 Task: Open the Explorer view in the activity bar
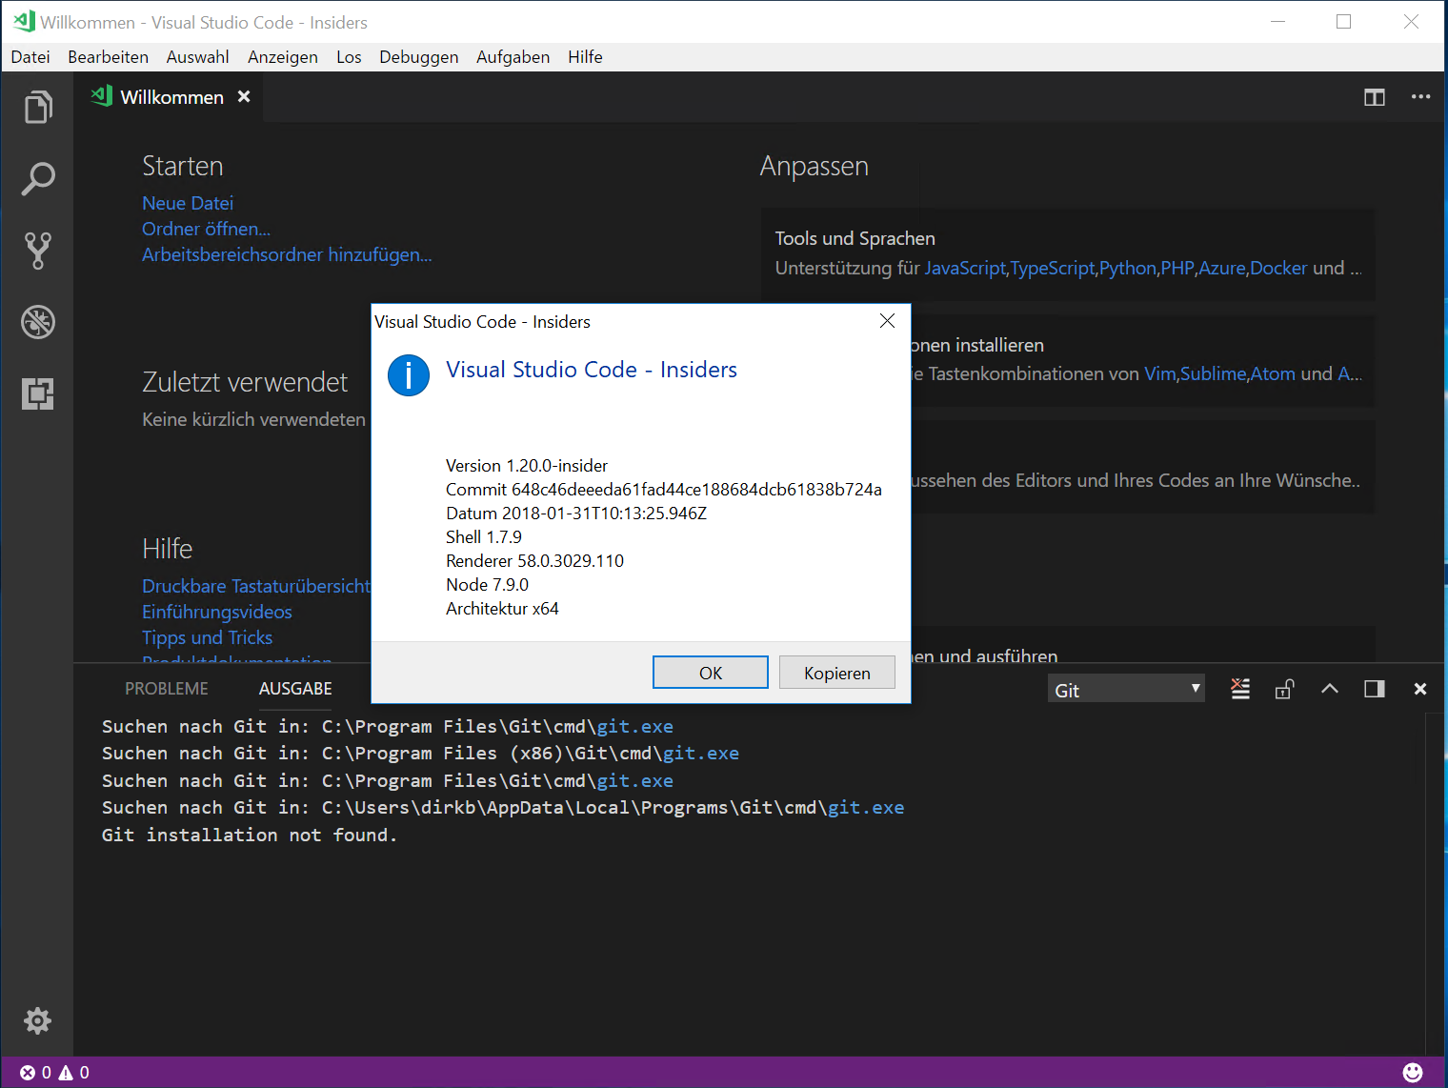(38, 107)
